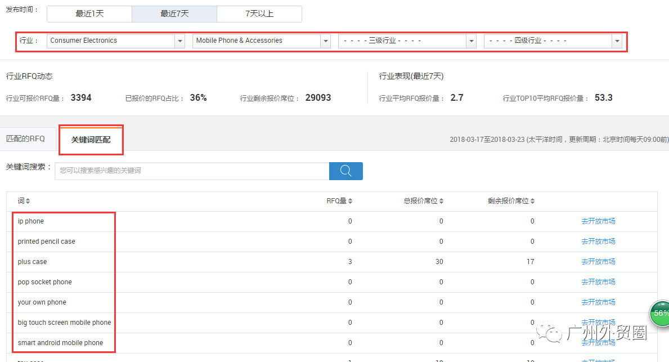Click the keyword 'pop socket phone'
This screenshot has height=362, width=669.
45,281
